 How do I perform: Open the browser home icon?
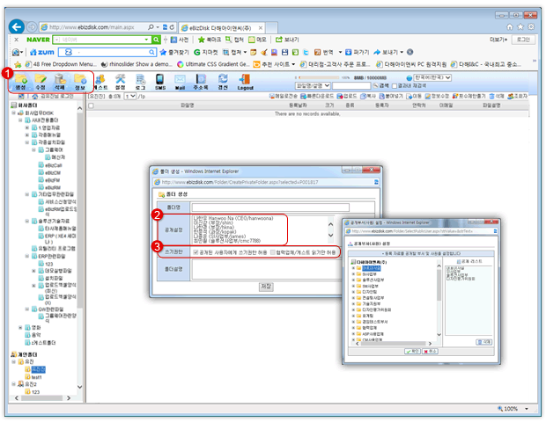[510, 26]
